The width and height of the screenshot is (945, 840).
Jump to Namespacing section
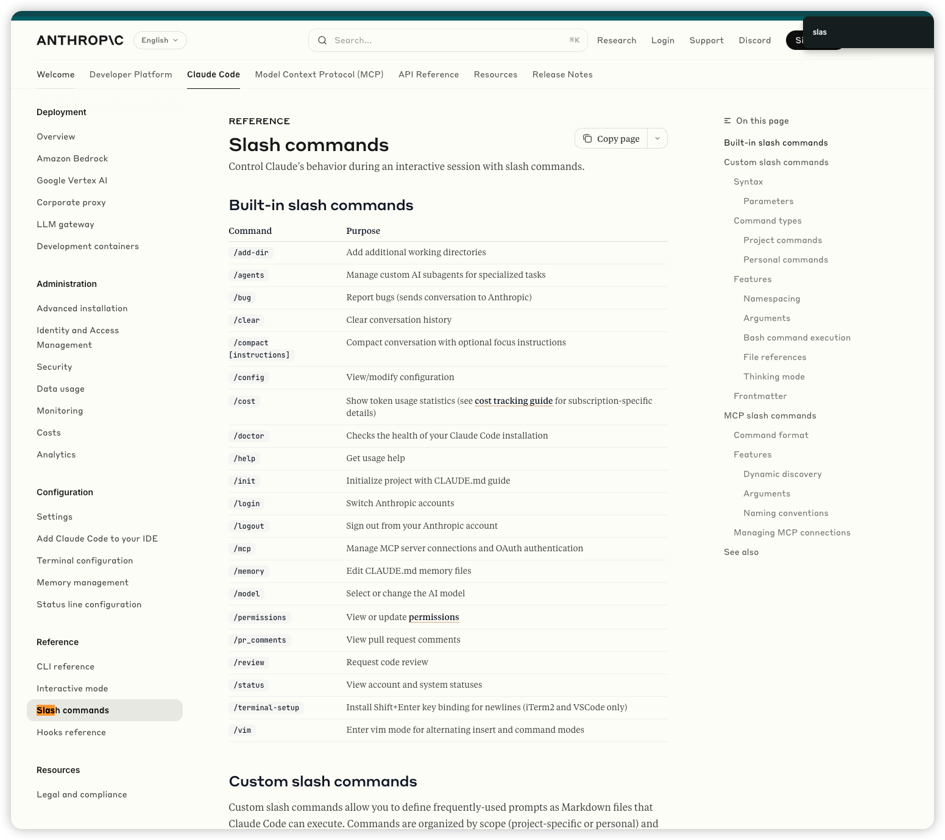[771, 298]
